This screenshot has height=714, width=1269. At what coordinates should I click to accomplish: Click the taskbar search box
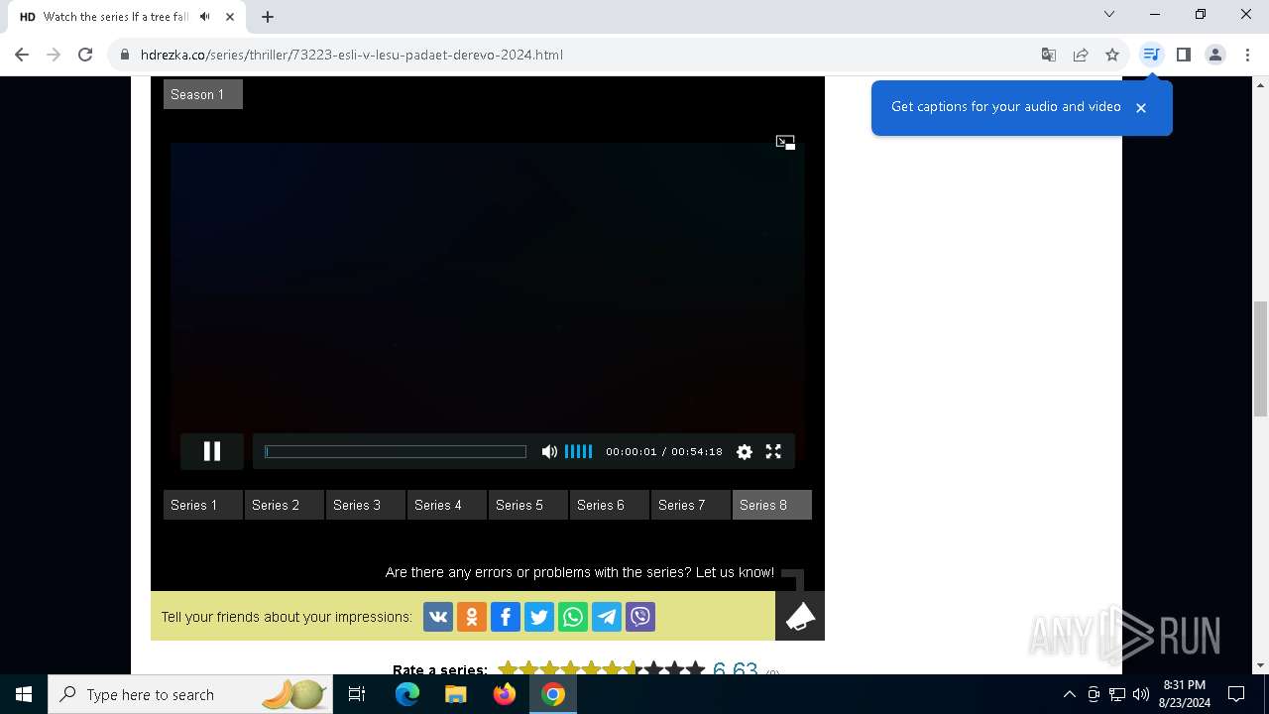[190, 694]
